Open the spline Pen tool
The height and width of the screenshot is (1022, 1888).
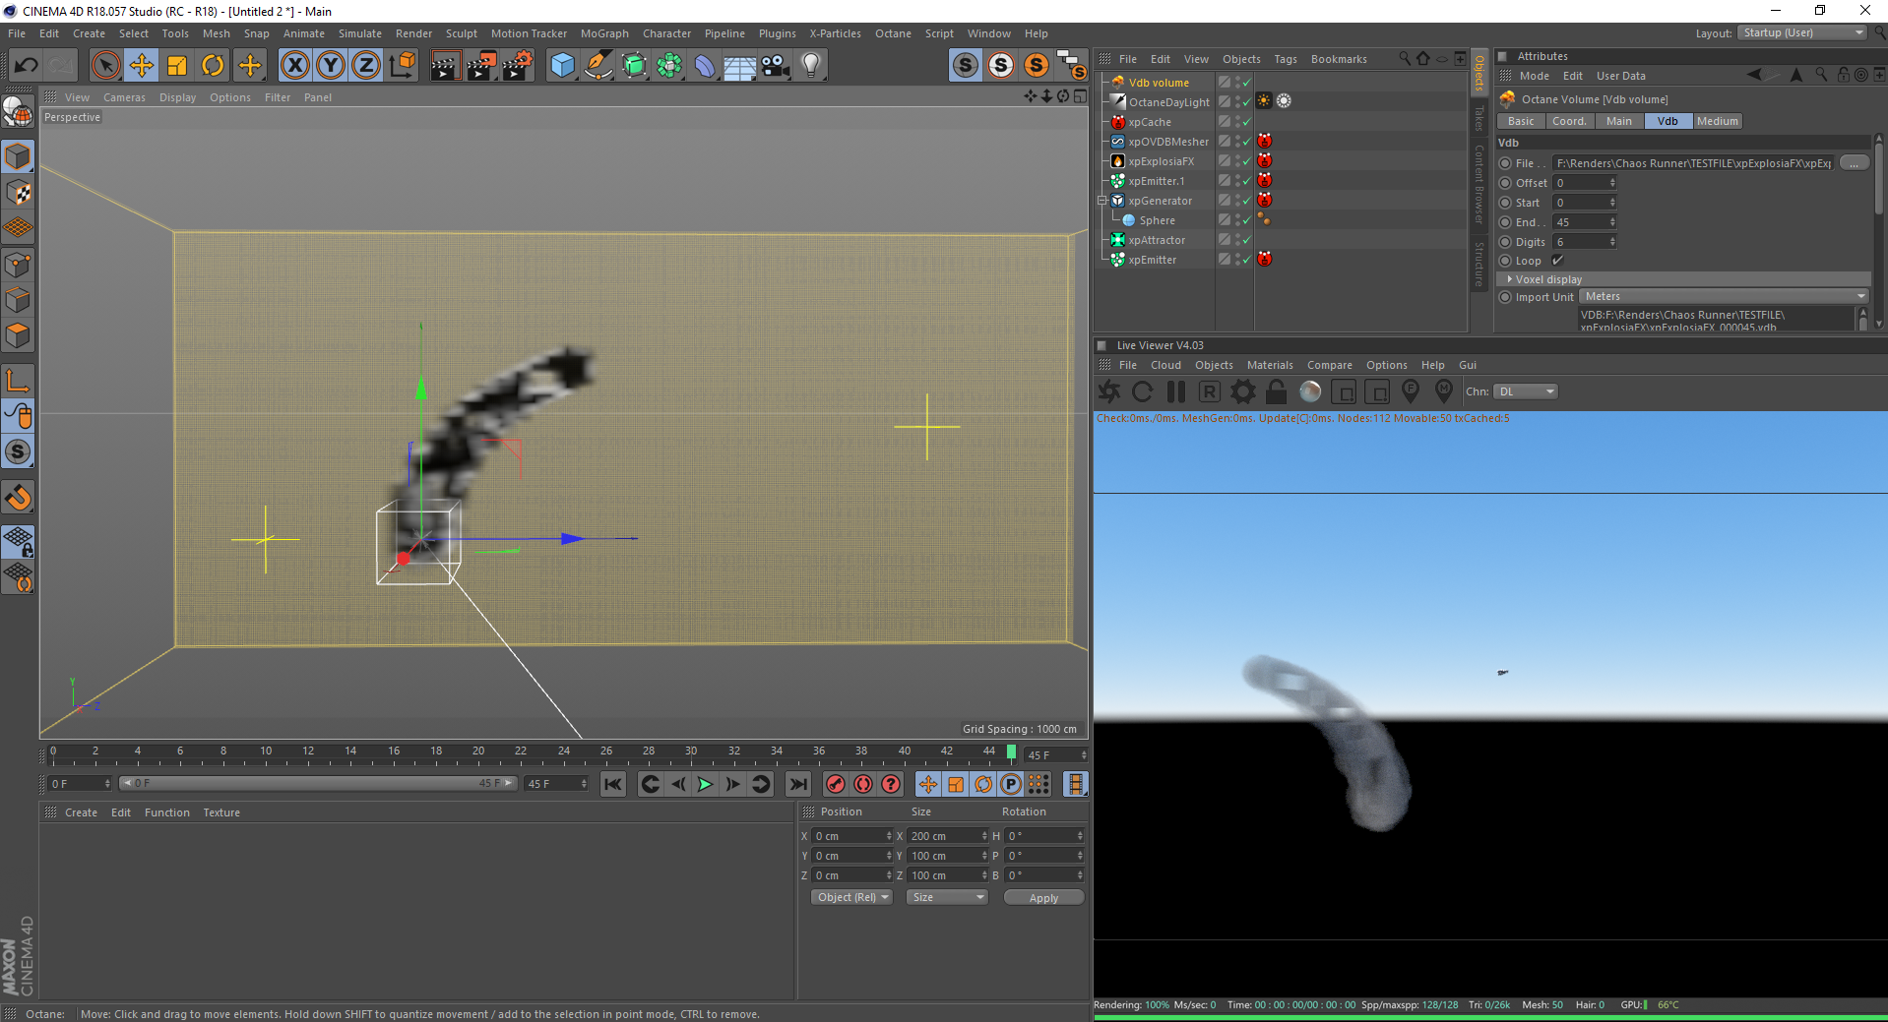[598, 66]
